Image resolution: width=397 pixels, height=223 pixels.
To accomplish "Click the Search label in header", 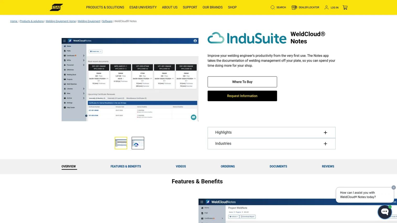I will pyautogui.click(x=281, y=7).
